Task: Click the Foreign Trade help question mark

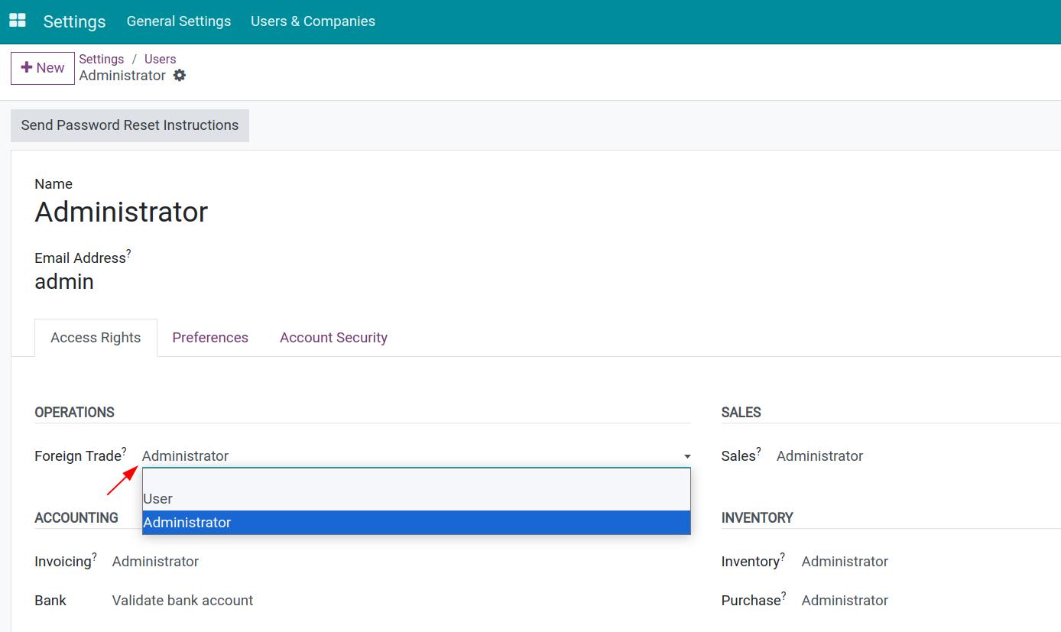Action: coord(125,451)
